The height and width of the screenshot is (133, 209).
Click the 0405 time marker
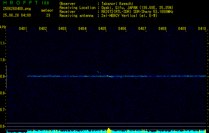pyautogui.click(x=102, y=28)
